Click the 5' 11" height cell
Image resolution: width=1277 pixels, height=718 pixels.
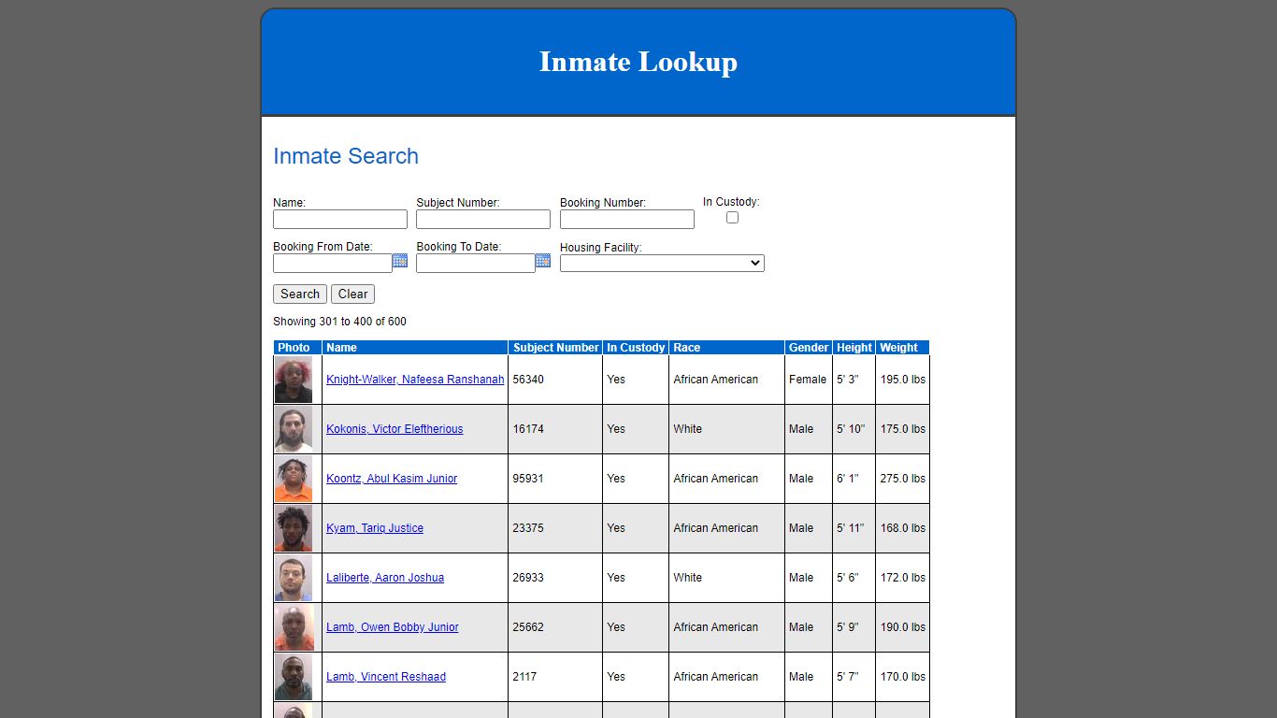(x=854, y=528)
